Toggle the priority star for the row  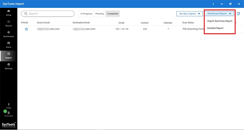pyautogui.click(x=27, y=29)
